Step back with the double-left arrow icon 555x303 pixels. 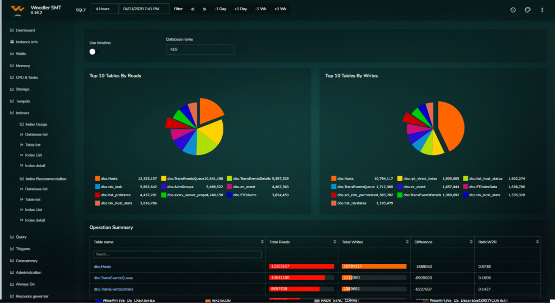pyautogui.click(x=192, y=9)
